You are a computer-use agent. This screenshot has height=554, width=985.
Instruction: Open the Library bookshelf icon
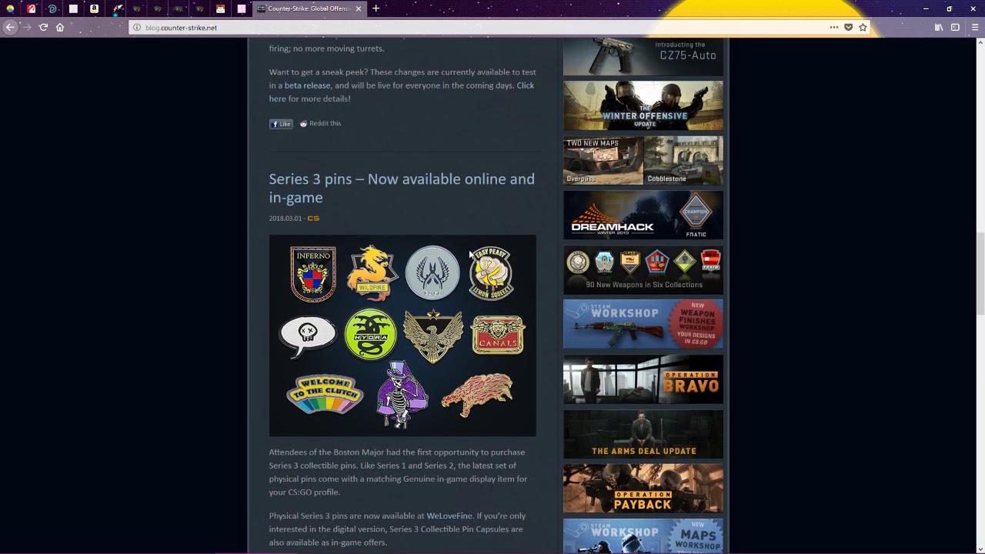[939, 27]
